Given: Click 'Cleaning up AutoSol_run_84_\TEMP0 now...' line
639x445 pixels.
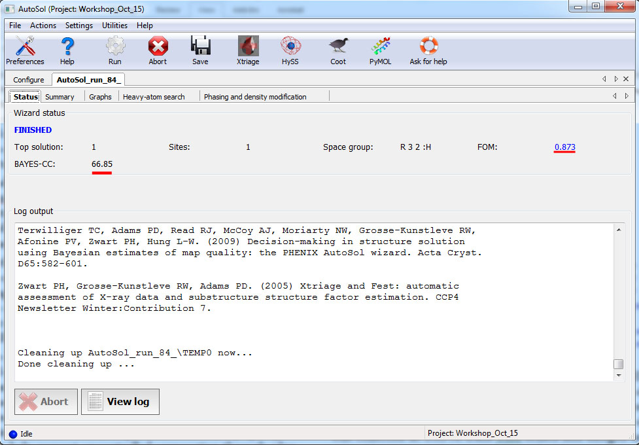Looking at the screenshot, I should (135, 353).
